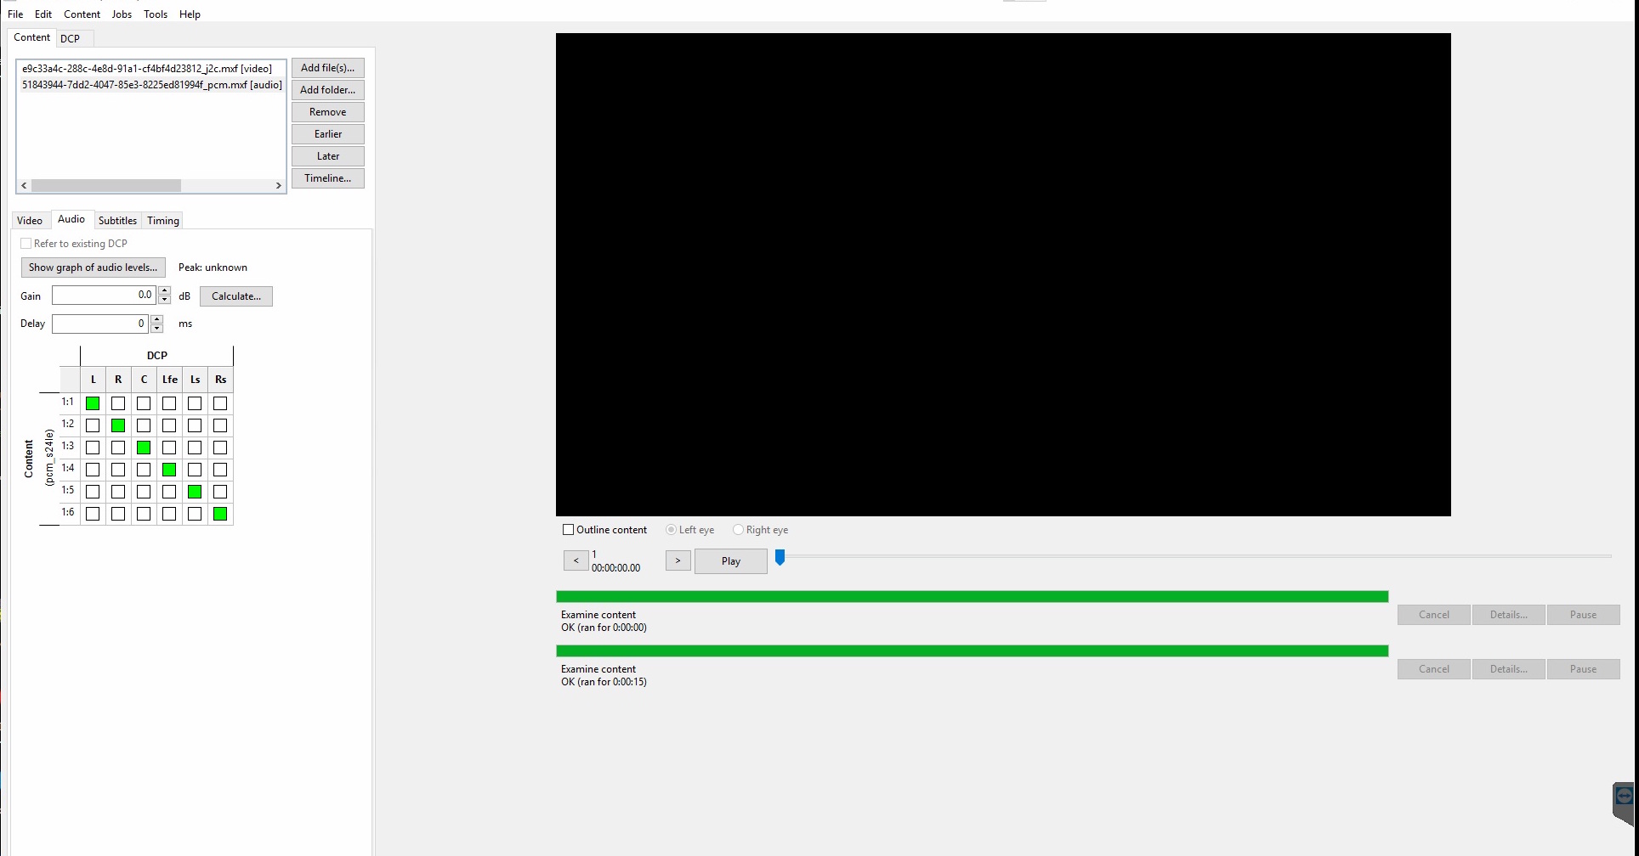Increase Delay with up stepper

coord(157,319)
